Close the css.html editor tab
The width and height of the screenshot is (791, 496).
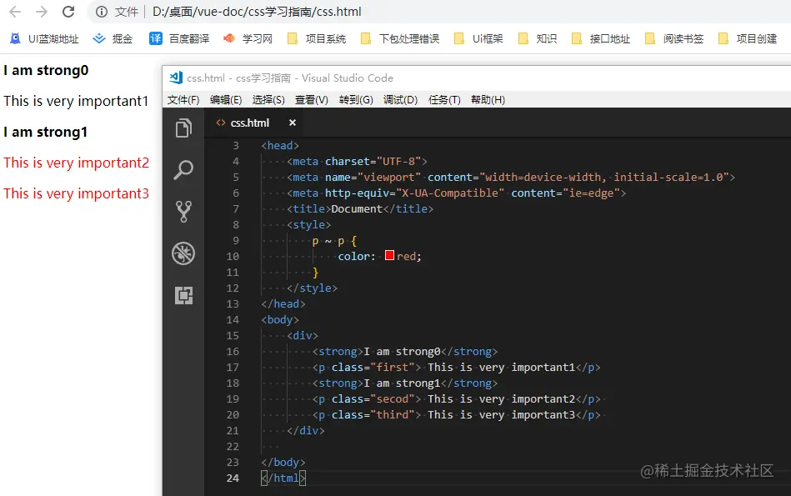click(x=292, y=122)
